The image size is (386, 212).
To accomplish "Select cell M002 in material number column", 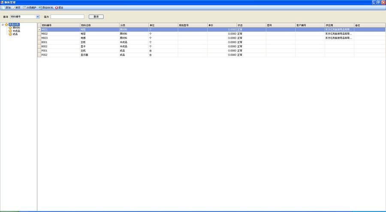I will point(60,34).
